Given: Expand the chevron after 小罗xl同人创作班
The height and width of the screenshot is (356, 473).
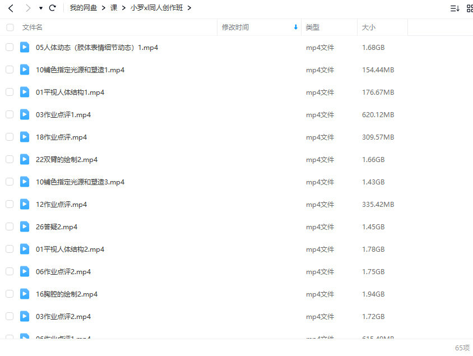Looking at the screenshot, I should tap(189, 8).
